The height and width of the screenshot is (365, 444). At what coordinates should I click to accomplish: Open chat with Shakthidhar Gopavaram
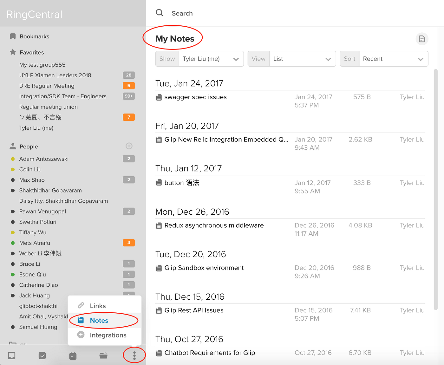(50, 190)
